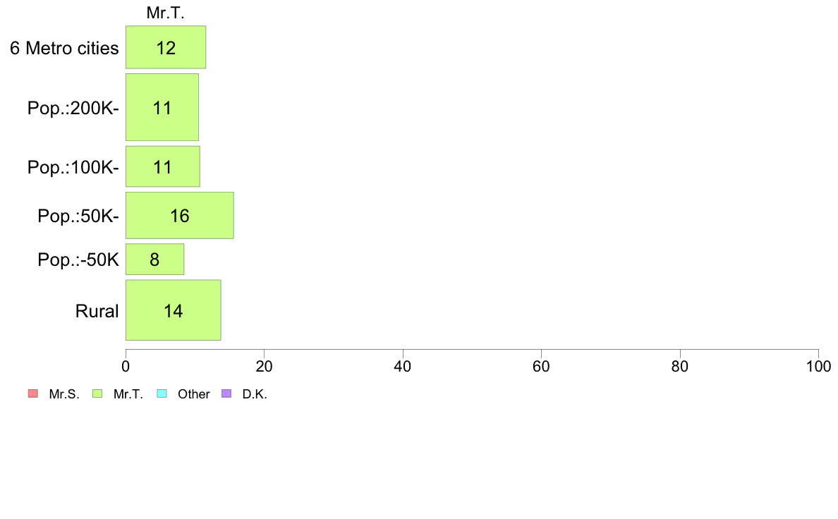Click the 0 axis tick label
The height and width of the screenshot is (519, 838).
126,366
